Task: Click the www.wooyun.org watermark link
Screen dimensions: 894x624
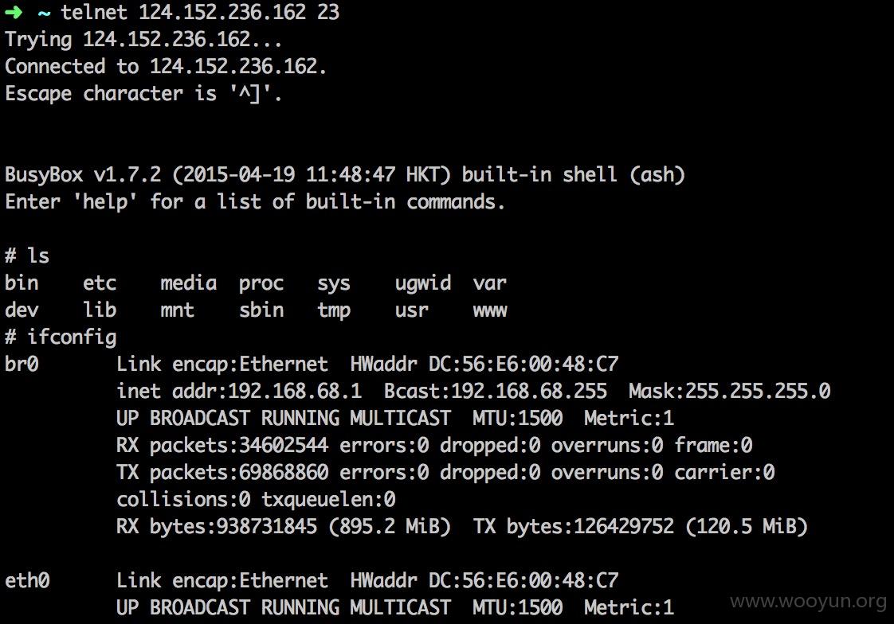Action: pyautogui.click(x=808, y=602)
